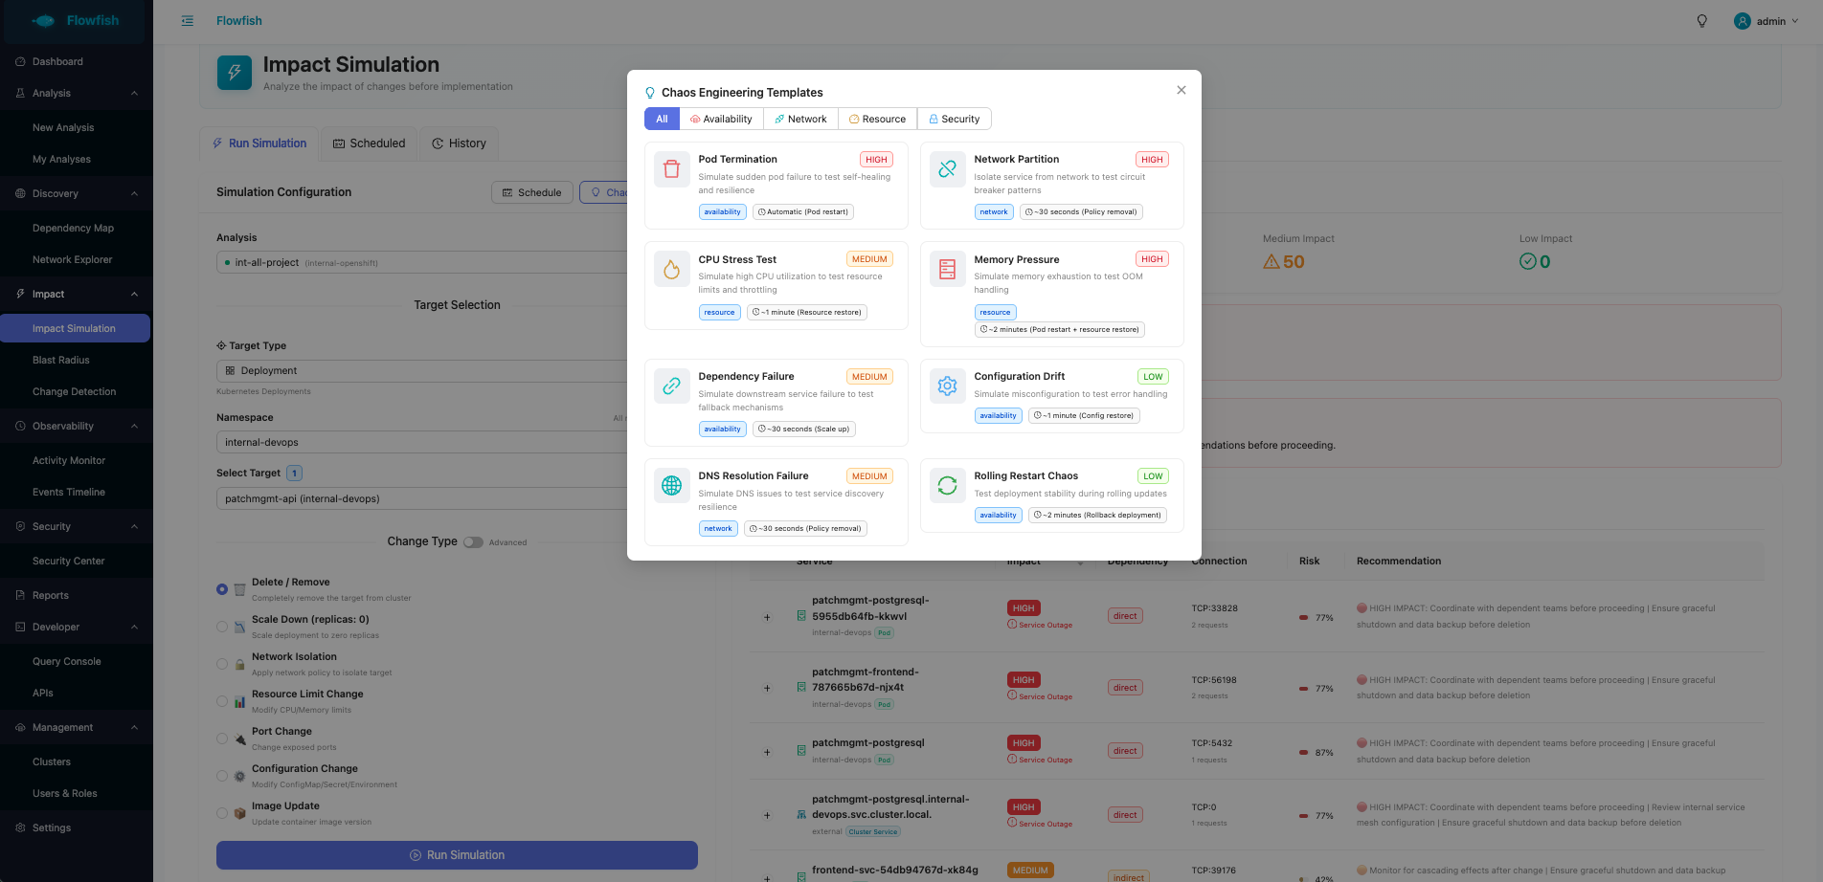The image size is (1823, 882).
Task: Click the Image Update package icon
Action: tap(240, 813)
